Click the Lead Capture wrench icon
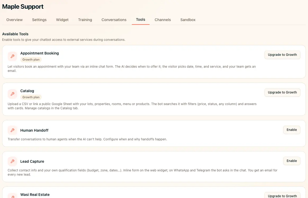This screenshot has height=198, width=308. [x=12, y=161]
